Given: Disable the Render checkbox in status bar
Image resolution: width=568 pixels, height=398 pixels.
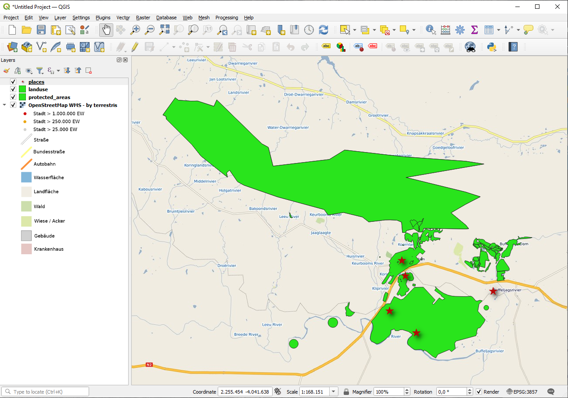Looking at the screenshot, I should [x=479, y=391].
